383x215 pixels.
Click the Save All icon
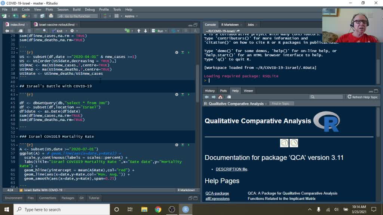tap(42, 16)
